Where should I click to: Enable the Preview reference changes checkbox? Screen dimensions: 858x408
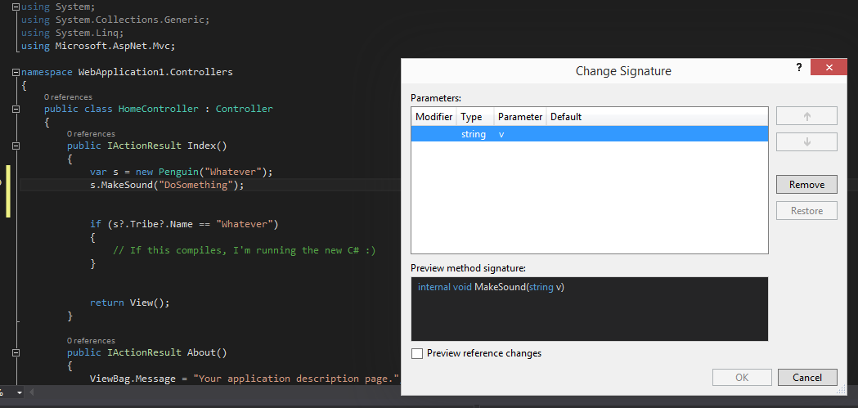[417, 353]
